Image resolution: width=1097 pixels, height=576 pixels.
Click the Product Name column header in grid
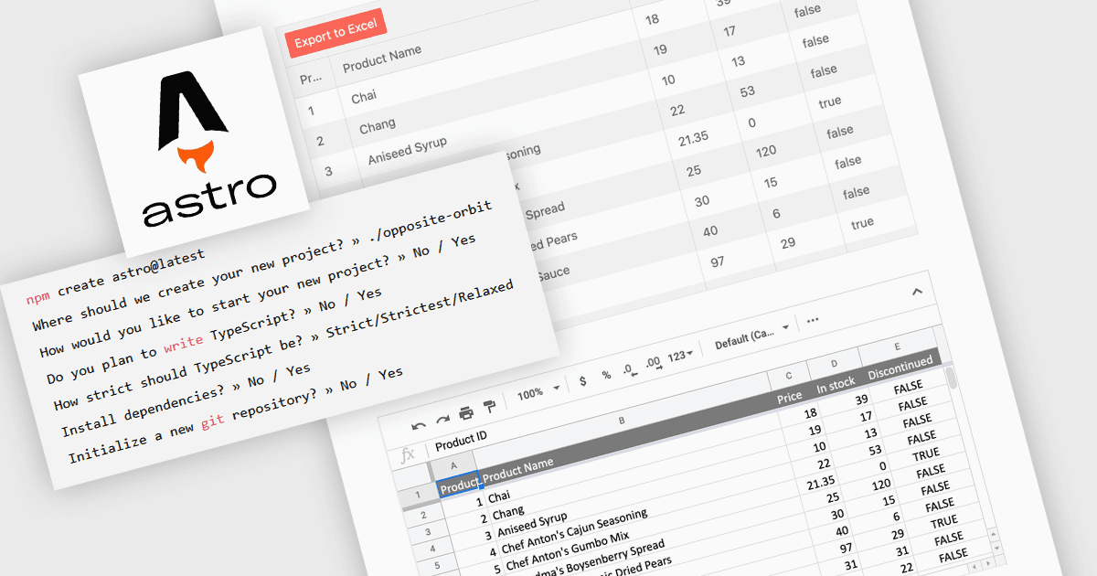381,59
